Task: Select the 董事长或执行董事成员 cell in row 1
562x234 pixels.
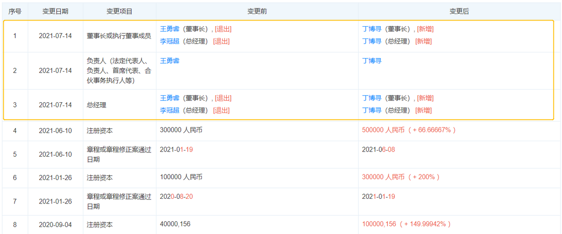Action: 119,35
